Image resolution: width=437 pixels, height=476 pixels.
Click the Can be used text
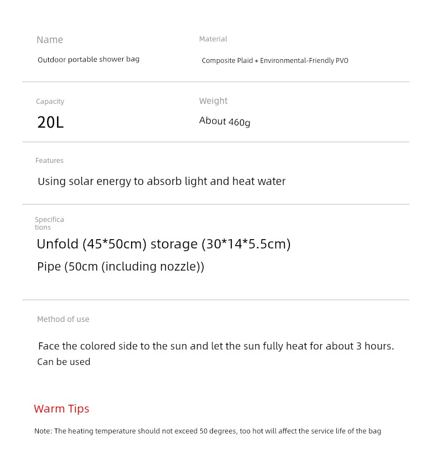click(64, 362)
